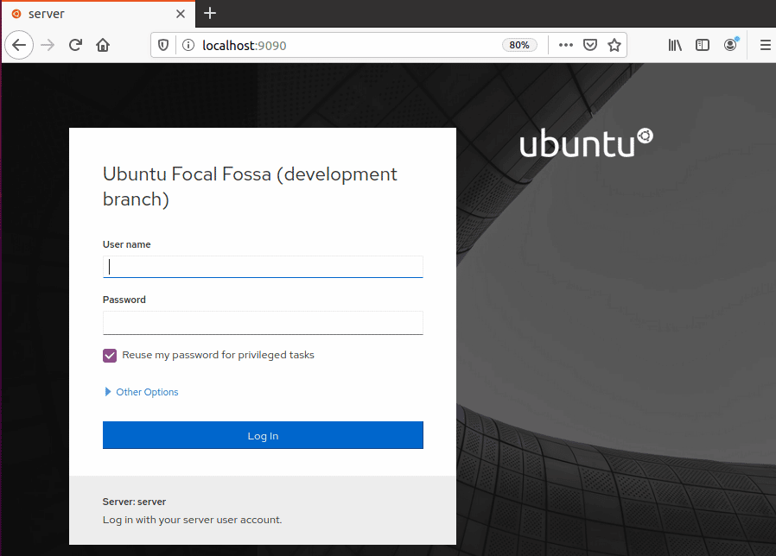Reset the 80% zoom level
The width and height of the screenshot is (776, 556).
point(519,45)
